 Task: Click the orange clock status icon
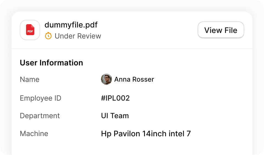[48, 36]
